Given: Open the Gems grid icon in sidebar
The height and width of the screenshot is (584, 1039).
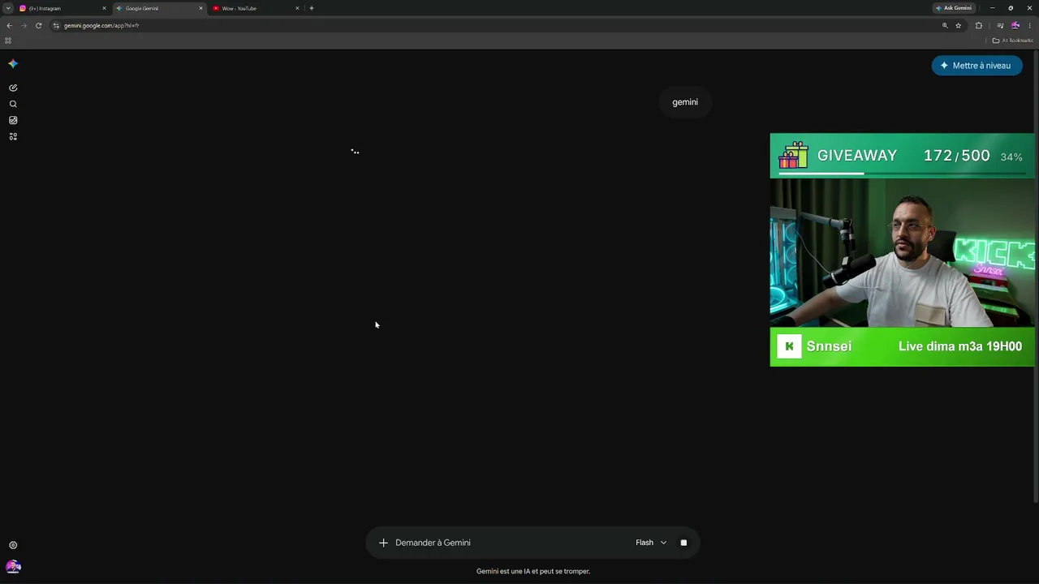Looking at the screenshot, I should coord(13,136).
